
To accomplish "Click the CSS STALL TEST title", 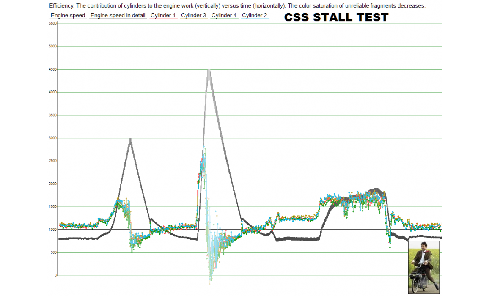I will pyautogui.click(x=336, y=17).
